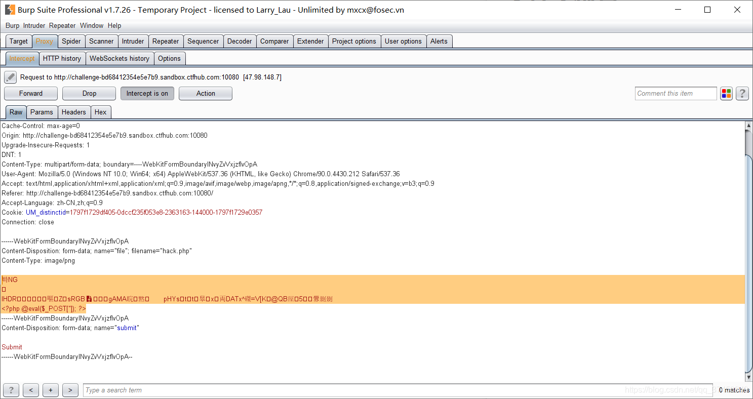The width and height of the screenshot is (753, 399).
Task: Switch to the Headers view tab
Action: tap(74, 112)
